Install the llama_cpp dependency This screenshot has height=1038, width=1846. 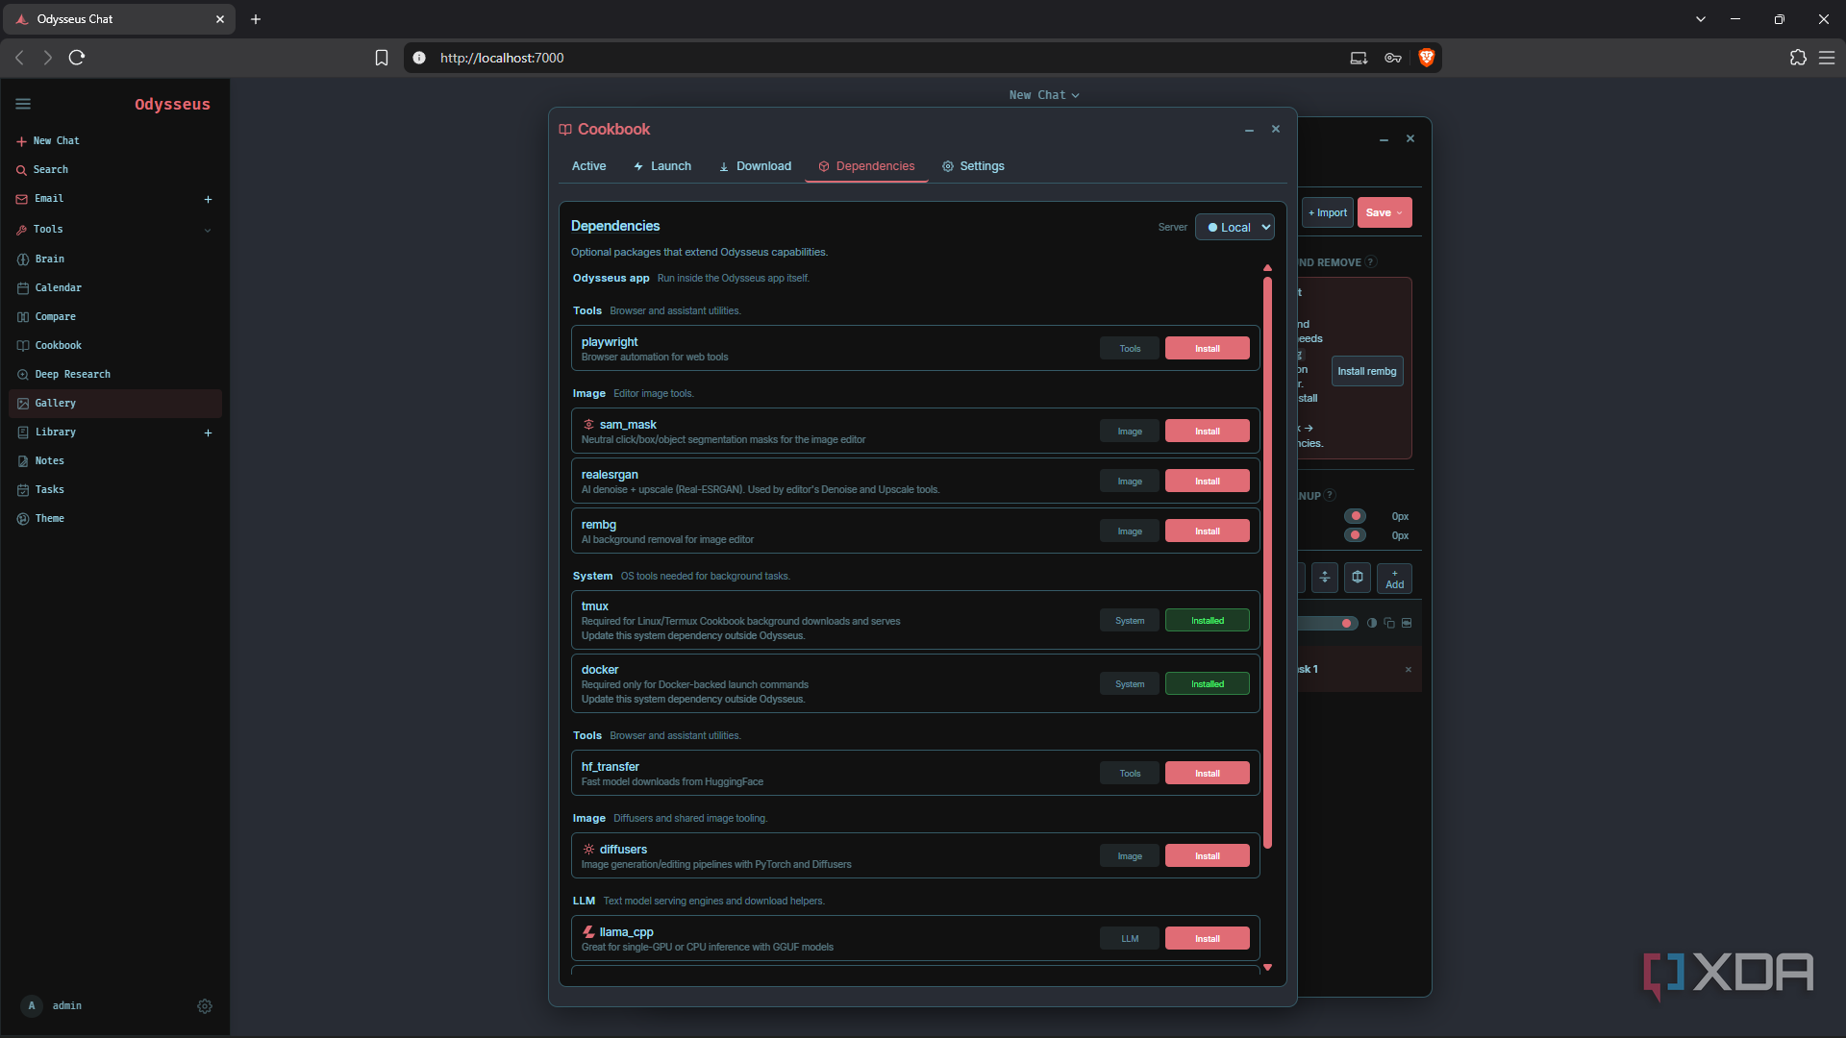point(1208,939)
